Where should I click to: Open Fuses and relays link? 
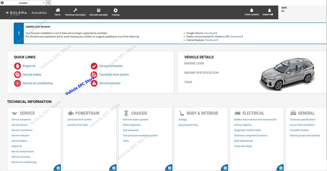tap(243, 146)
